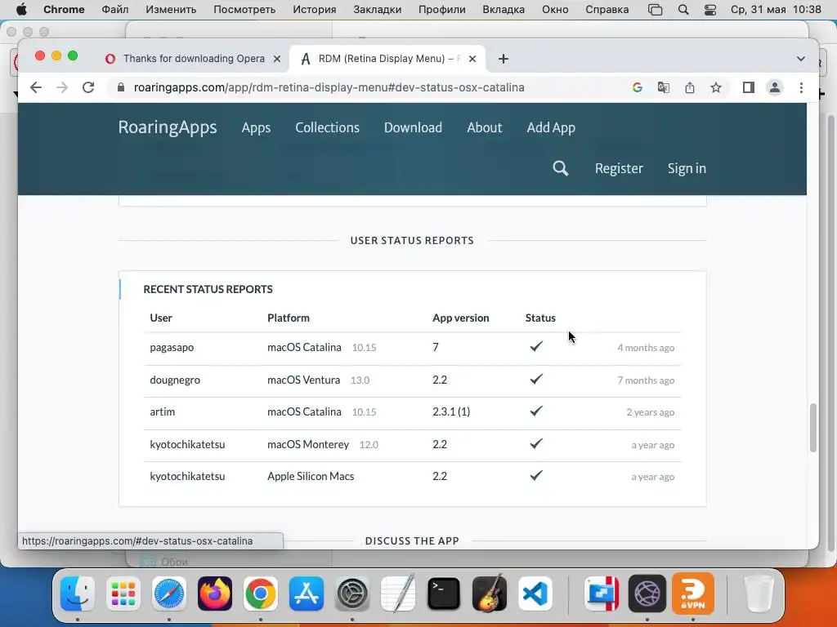837x627 pixels.
Task: Reload the current page
Action: [x=88, y=87]
